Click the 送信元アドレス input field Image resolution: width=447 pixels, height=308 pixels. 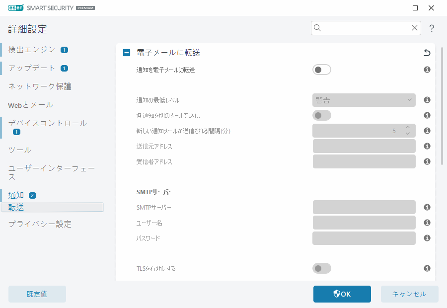pos(364,146)
